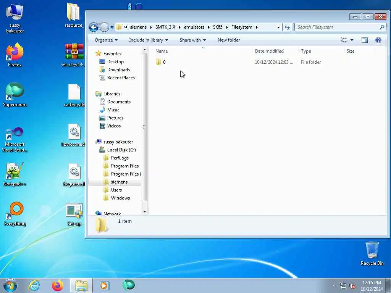Image resolution: width=391 pixels, height=293 pixels.
Task: Create a New folder
Action: [x=229, y=40]
